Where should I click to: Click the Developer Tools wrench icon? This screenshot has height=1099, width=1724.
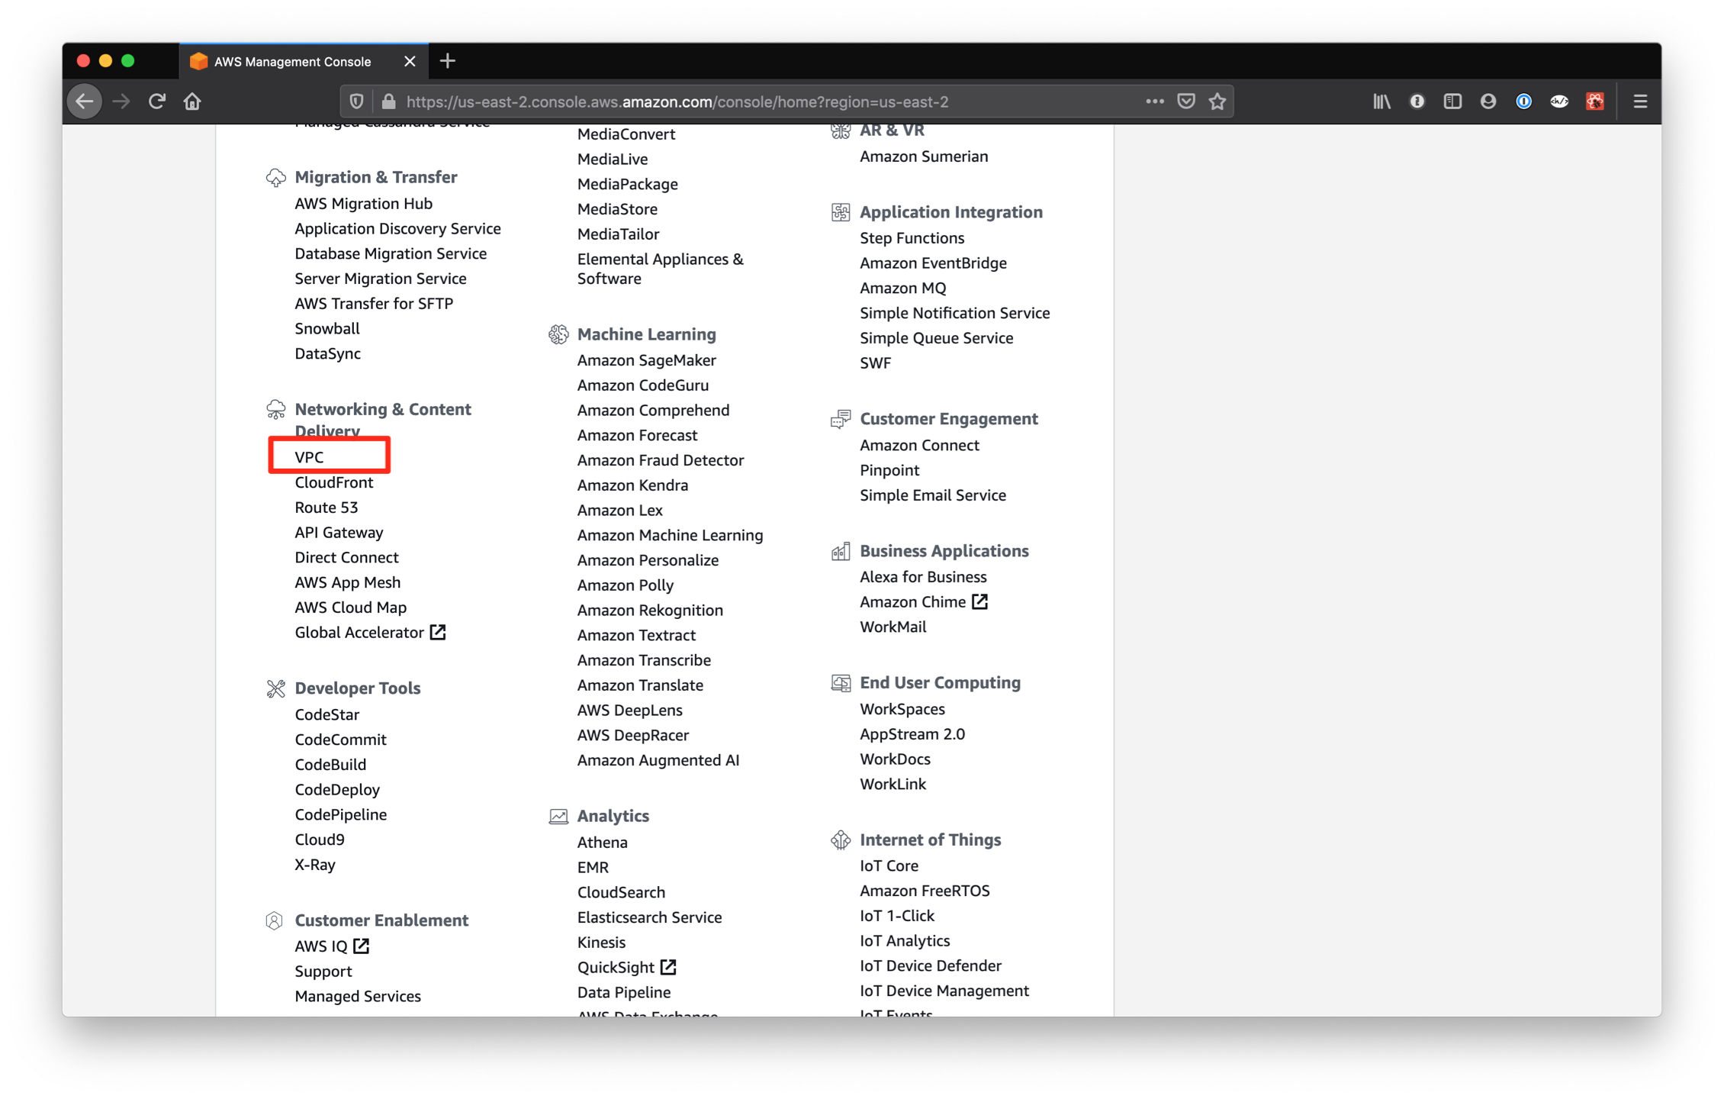[x=275, y=688]
